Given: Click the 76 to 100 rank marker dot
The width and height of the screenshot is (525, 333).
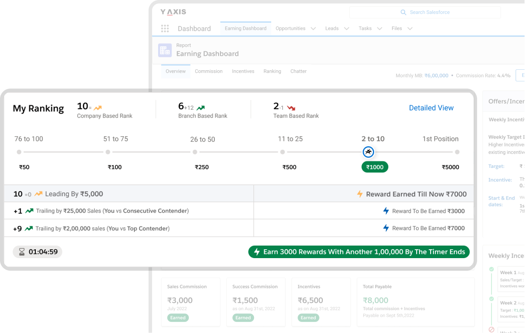Looking at the screenshot, I should coord(19,152).
